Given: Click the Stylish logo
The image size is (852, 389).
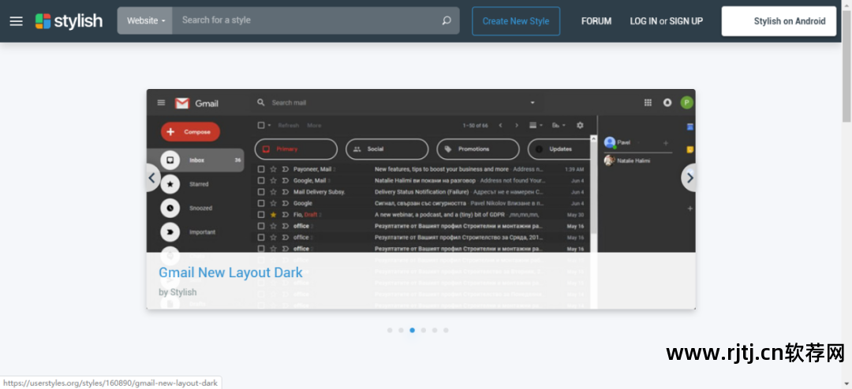Looking at the screenshot, I should pyautogui.click(x=69, y=21).
